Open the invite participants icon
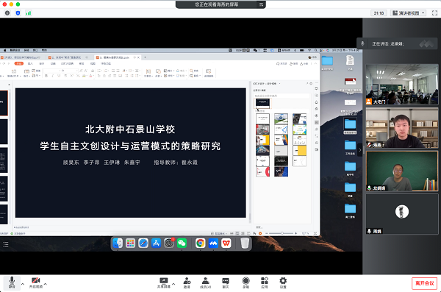The width and height of the screenshot is (441, 292). 187,282
